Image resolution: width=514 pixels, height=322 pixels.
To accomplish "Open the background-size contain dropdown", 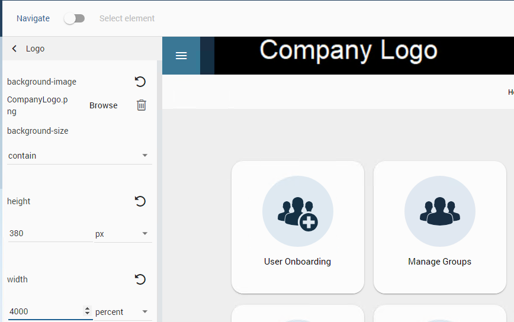I will point(79,156).
